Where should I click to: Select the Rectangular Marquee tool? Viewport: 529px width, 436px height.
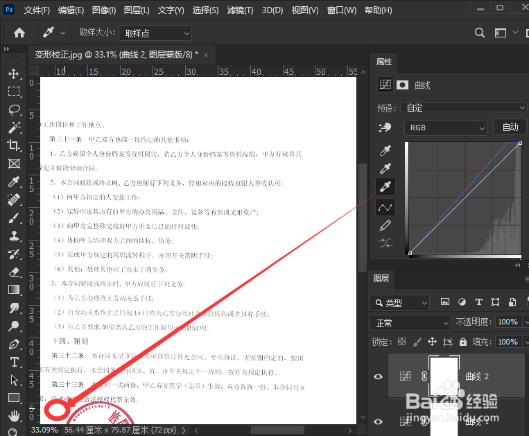(x=13, y=91)
